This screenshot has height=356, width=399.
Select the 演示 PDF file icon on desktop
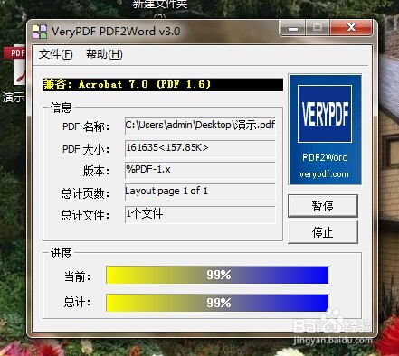click(x=14, y=74)
